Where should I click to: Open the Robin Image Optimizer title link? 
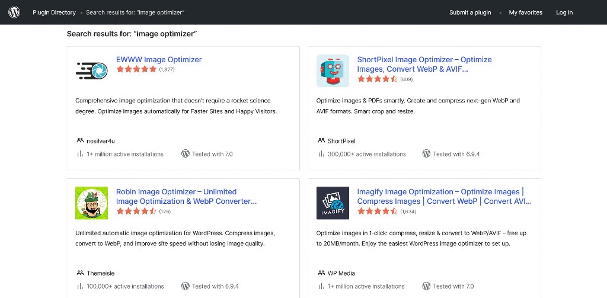click(186, 196)
